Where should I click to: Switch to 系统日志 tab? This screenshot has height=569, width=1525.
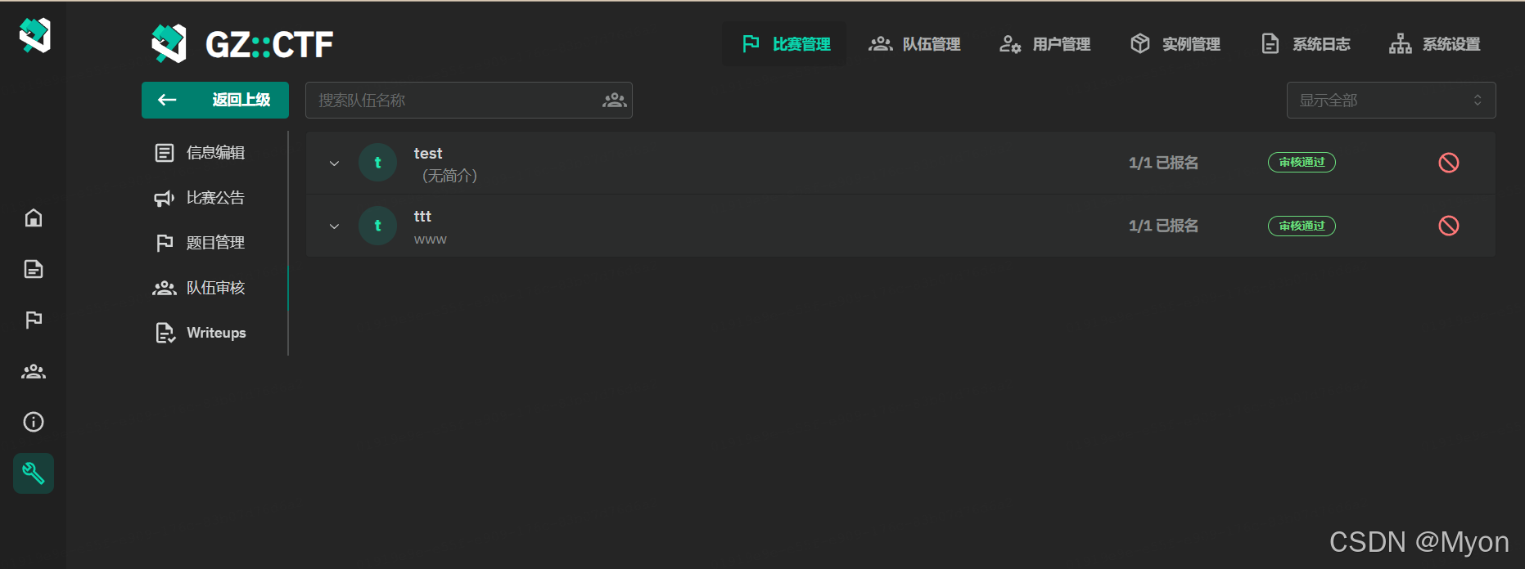coord(1306,44)
